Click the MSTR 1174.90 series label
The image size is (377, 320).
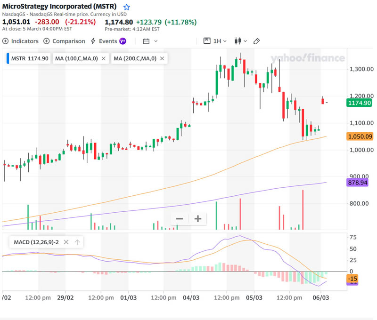(x=29, y=58)
